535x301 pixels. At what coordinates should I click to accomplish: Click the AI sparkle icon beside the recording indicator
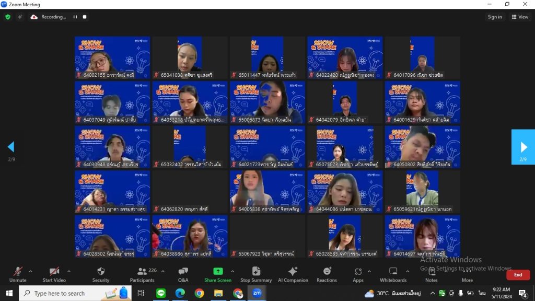point(20,17)
